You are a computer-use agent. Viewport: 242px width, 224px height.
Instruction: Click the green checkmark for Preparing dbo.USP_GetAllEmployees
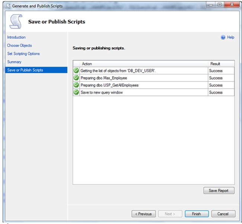click(76, 85)
